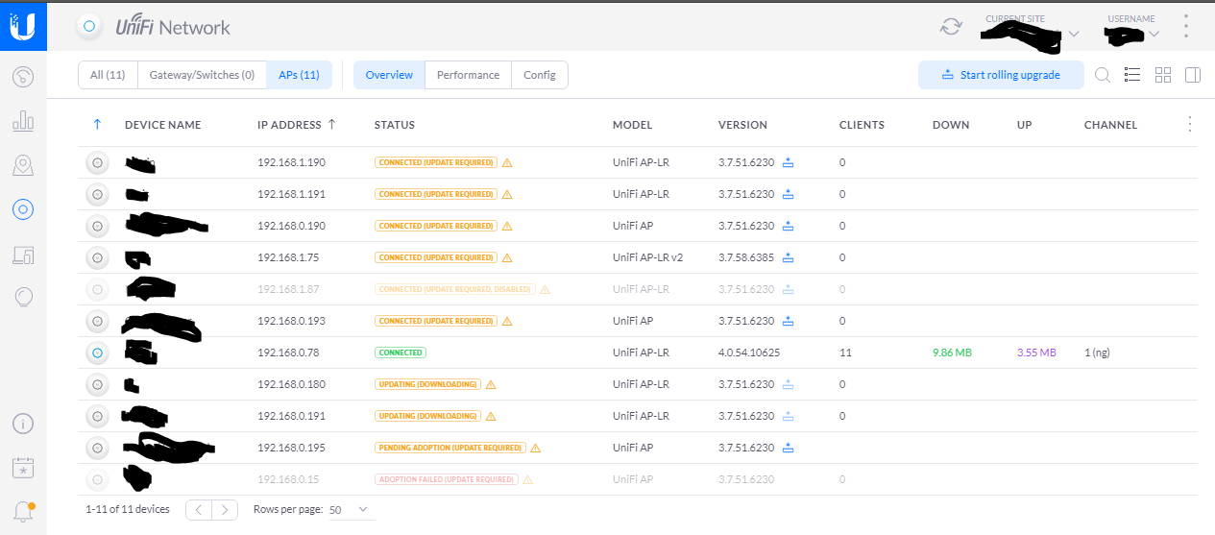Image resolution: width=1215 pixels, height=535 pixels.
Task: Open the Info circle icon in sidebar
Action: (23, 423)
